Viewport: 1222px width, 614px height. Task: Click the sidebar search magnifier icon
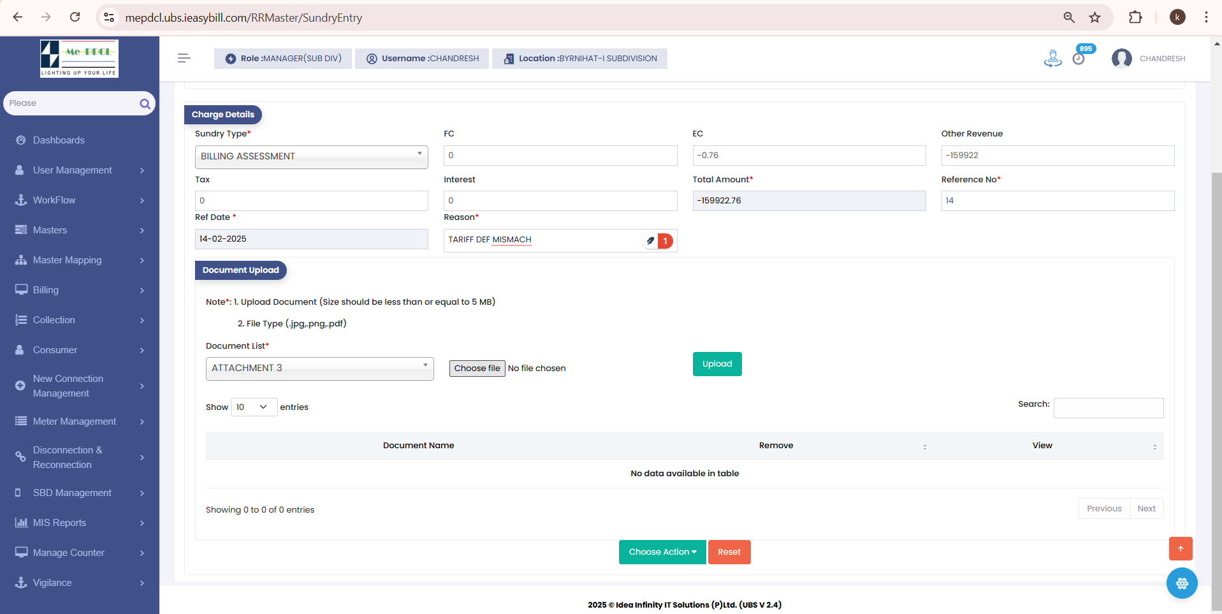click(145, 103)
